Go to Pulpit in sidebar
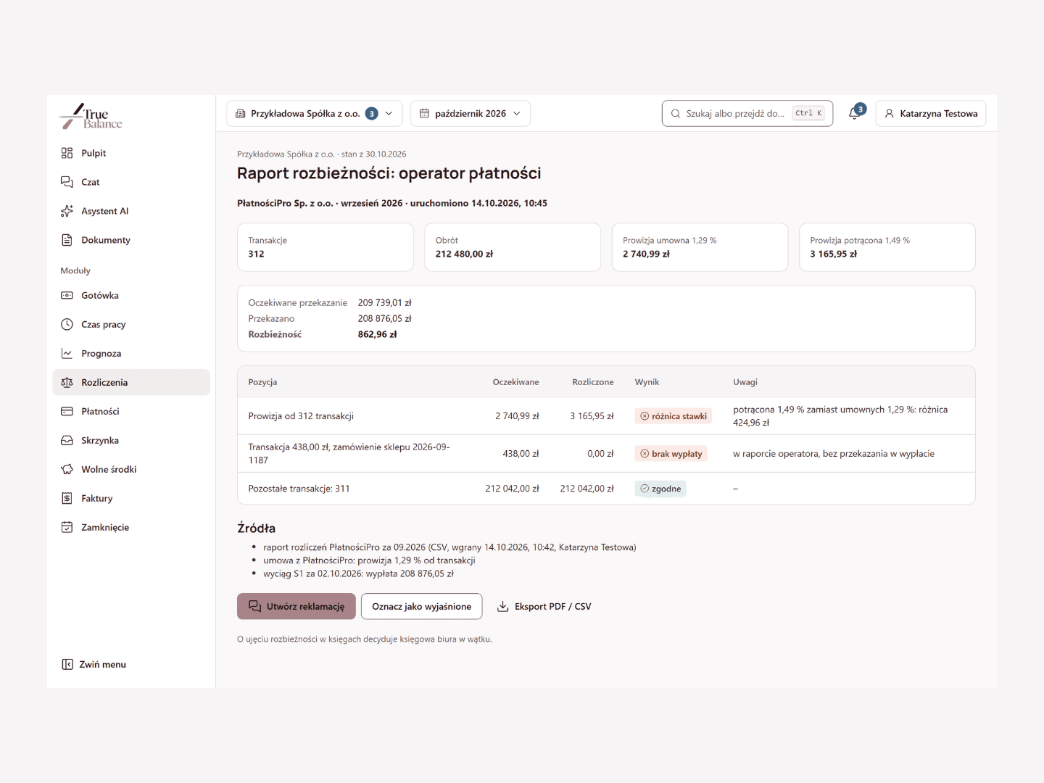1044x783 pixels. [x=131, y=153]
